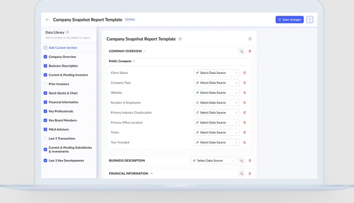The width and height of the screenshot is (354, 203).
Task: Assign users to Financial Information section
Action: 241,174
